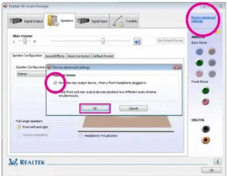Click the Main Volume slider handle

103,41
